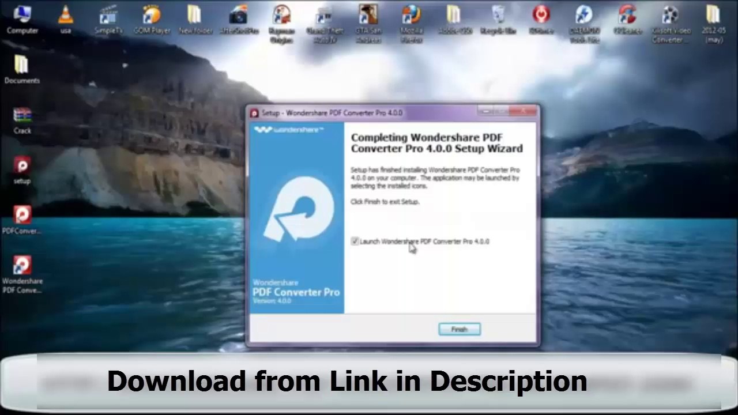Select the New folder desktop icon
This screenshot has width=738, height=415.
click(195, 19)
